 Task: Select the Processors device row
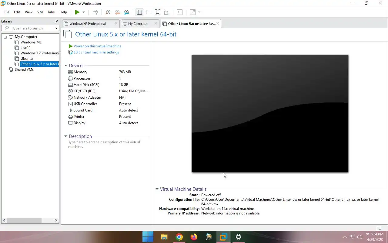[109, 78]
